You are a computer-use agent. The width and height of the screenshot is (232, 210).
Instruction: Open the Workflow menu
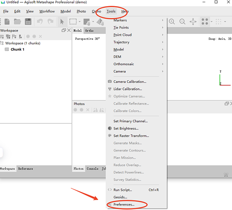pos(47,11)
